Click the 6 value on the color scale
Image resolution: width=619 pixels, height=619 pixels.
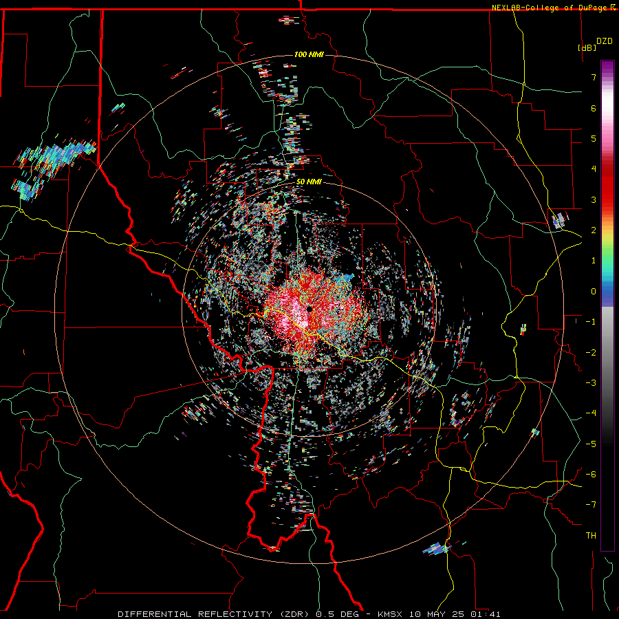tap(594, 108)
